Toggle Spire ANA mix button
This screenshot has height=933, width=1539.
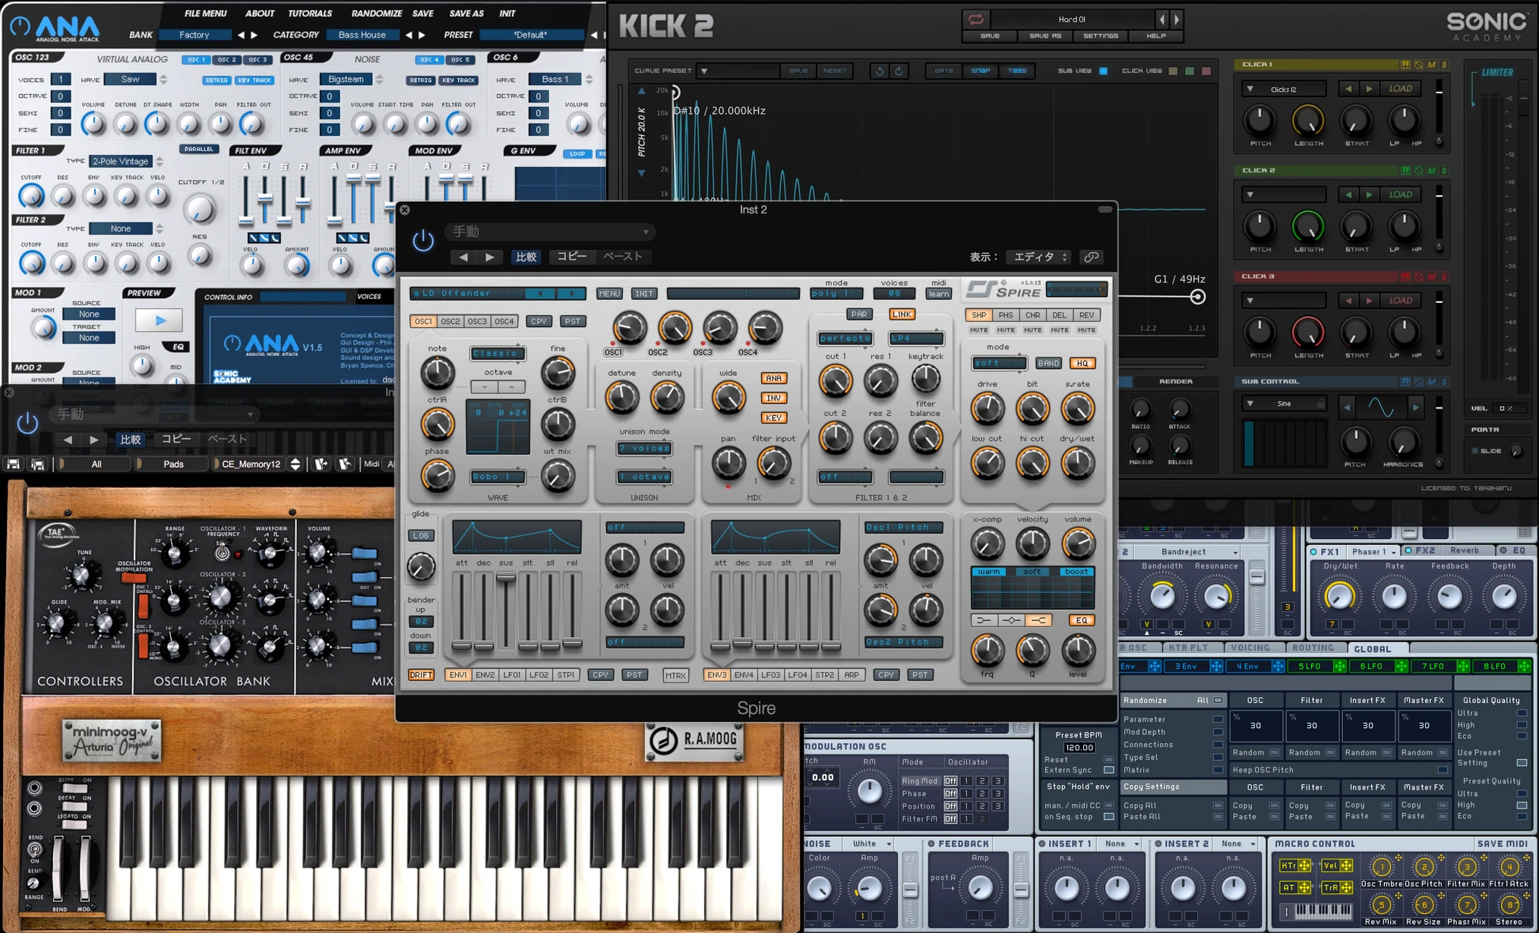(773, 378)
